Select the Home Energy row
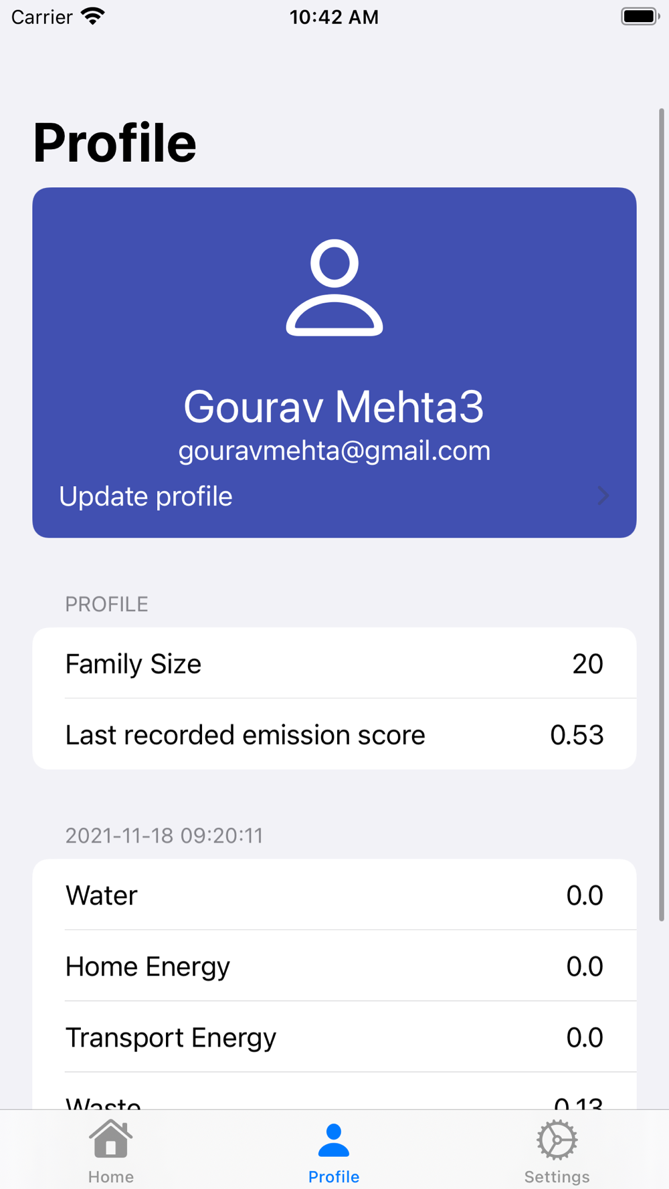This screenshot has width=669, height=1189. (334, 966)
